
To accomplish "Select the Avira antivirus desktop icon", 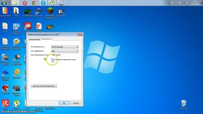I will (5, 104).
